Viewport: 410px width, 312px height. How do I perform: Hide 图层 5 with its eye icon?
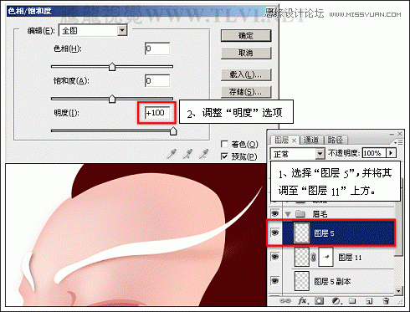click(275, 233)
